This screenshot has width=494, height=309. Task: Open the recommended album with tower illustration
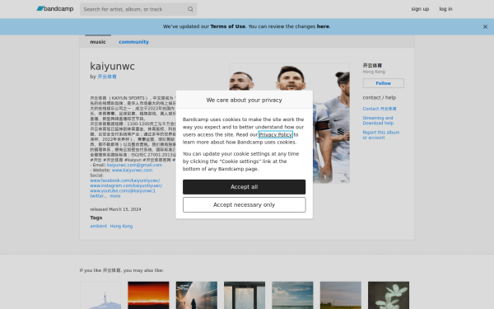[x=100, y=295]
